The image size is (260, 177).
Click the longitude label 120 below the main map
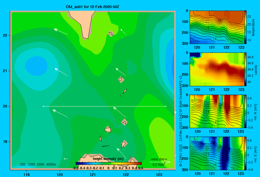pos(60,174)
